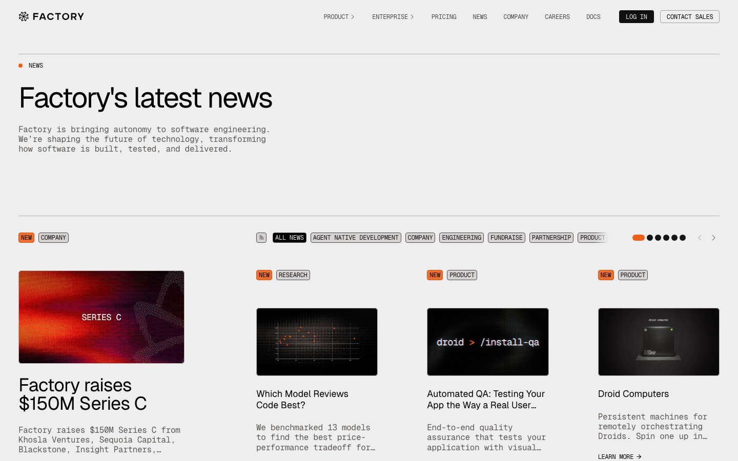Filter news by Engineering
738x461 pixels.
(462, 238)
